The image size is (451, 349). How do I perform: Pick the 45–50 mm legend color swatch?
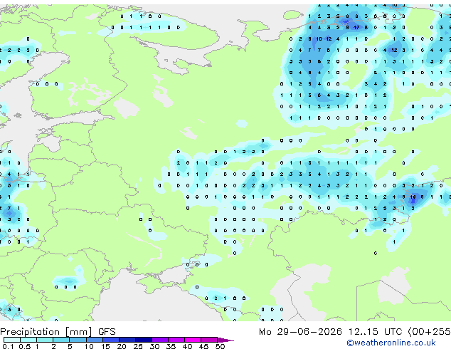click(x=209, y=340)
